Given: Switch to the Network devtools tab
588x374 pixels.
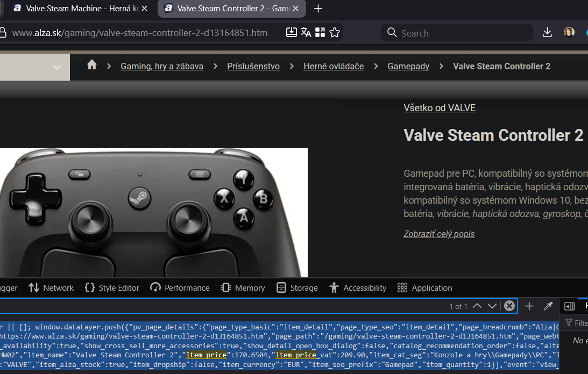Looking at the screenshot, I should (x=51, y=288).
